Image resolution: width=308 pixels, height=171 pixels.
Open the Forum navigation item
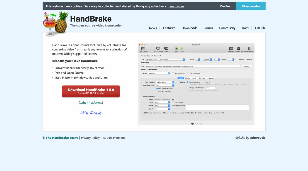point(208,28)
